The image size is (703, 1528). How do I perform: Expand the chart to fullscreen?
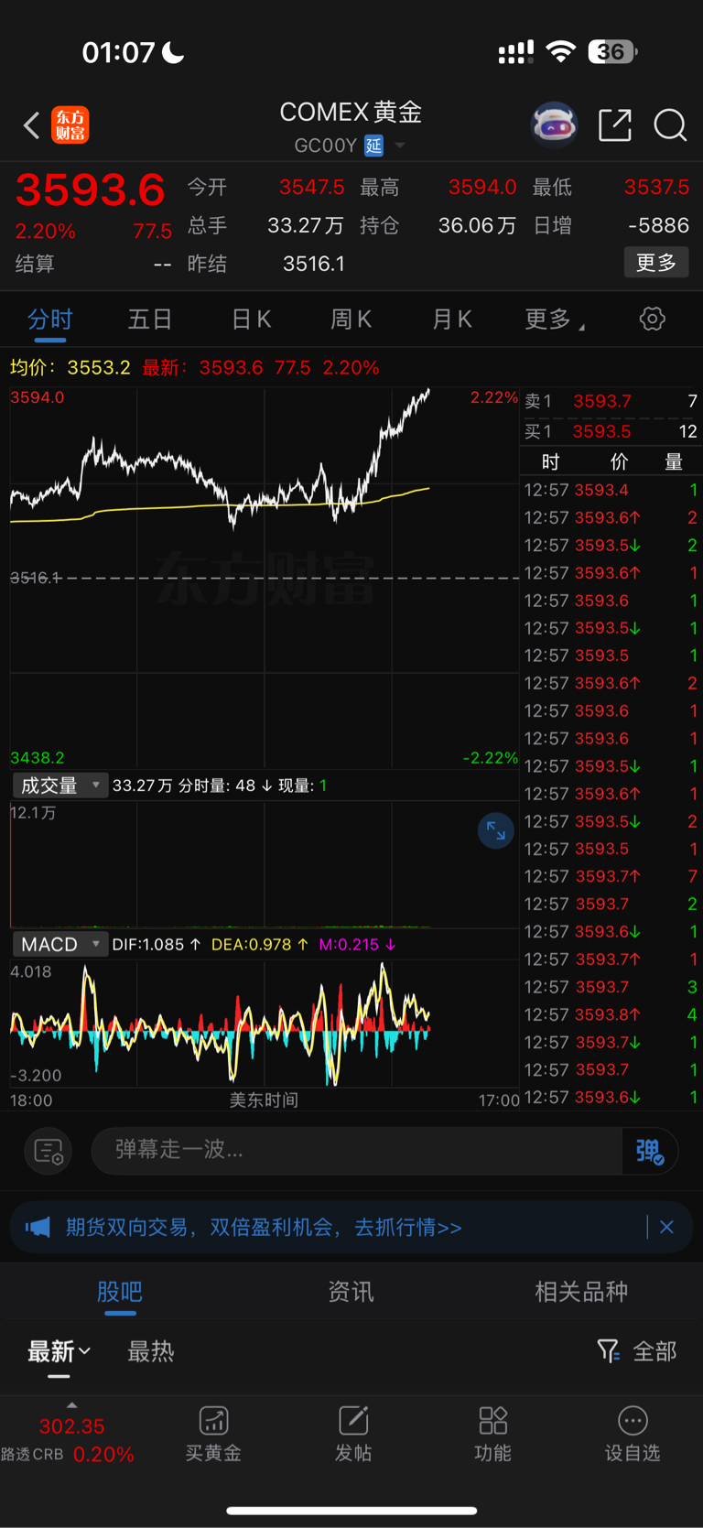[496, 831]
